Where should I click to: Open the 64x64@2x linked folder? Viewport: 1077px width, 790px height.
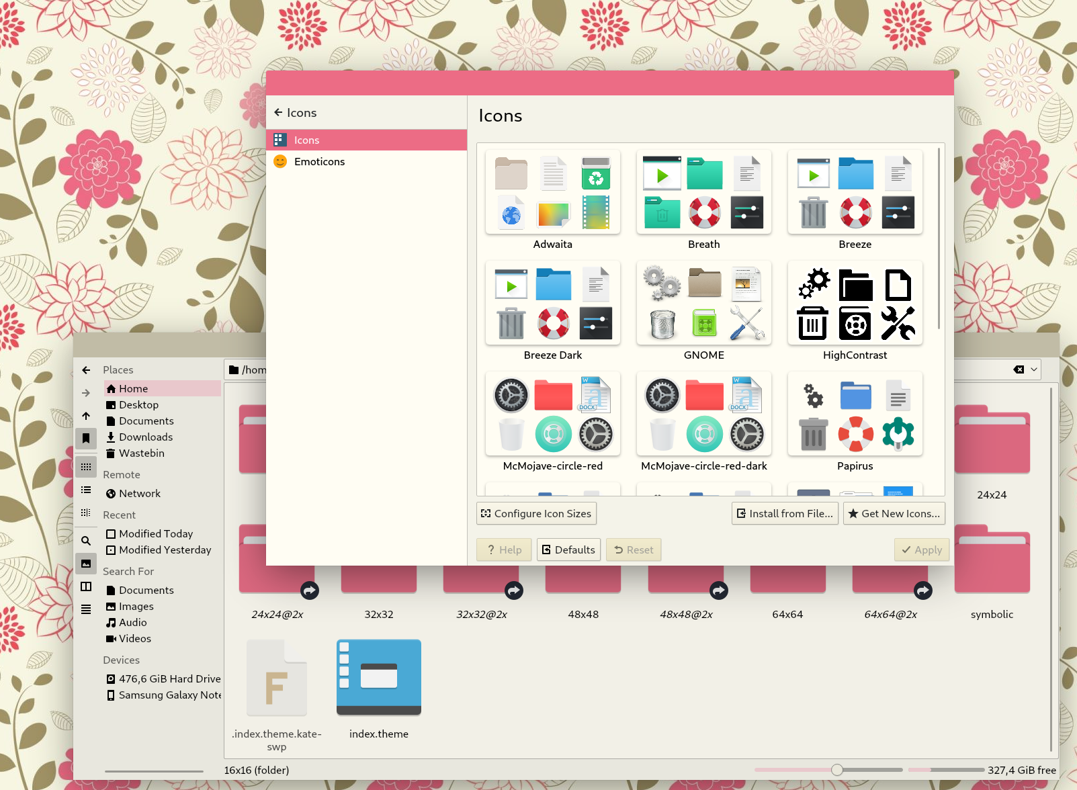(890, 594)
